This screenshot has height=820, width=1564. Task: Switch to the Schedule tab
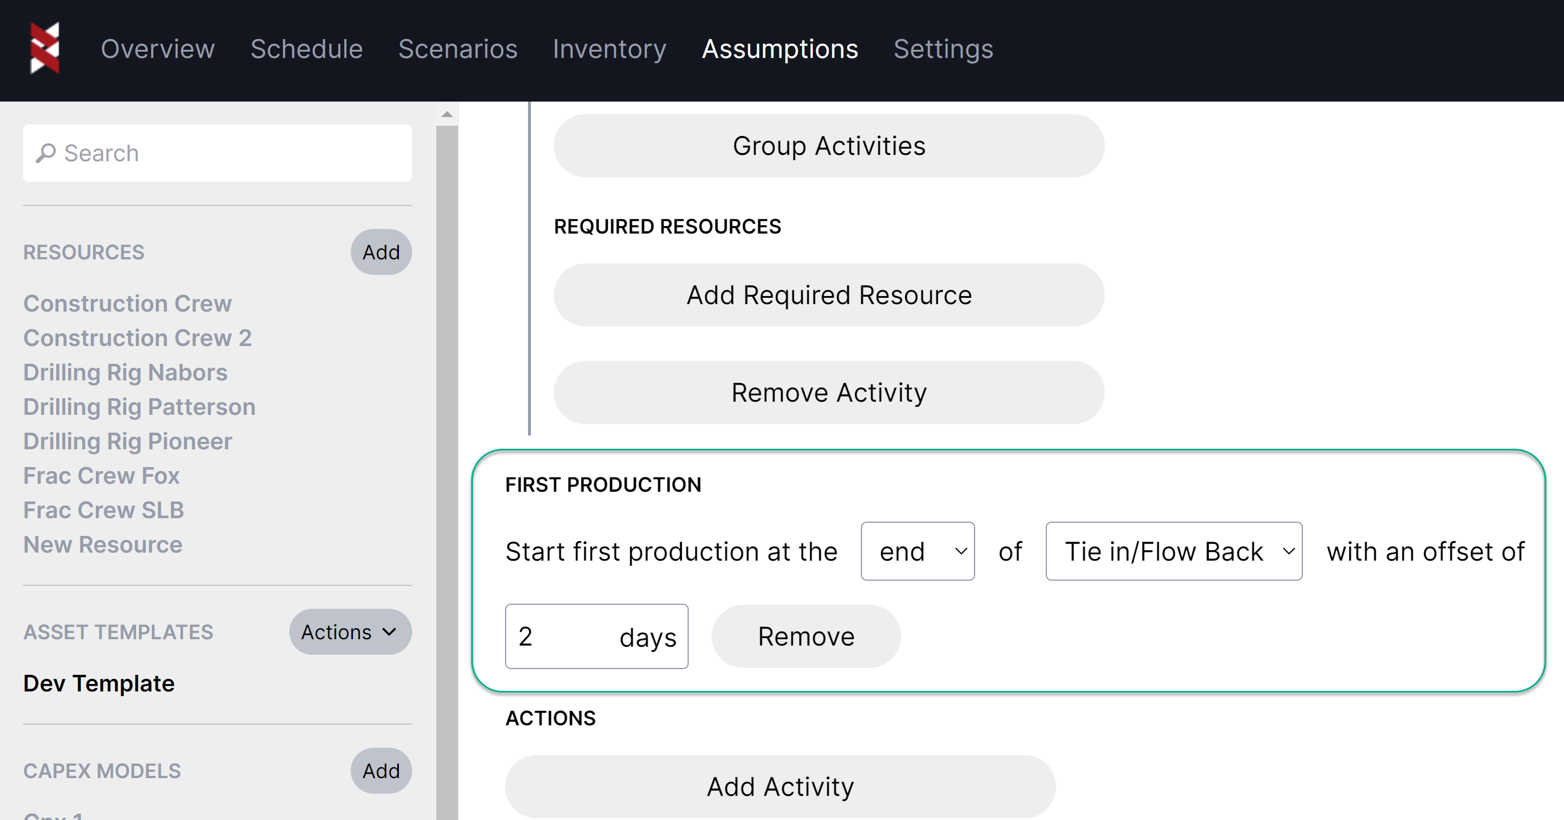[306, 49]
